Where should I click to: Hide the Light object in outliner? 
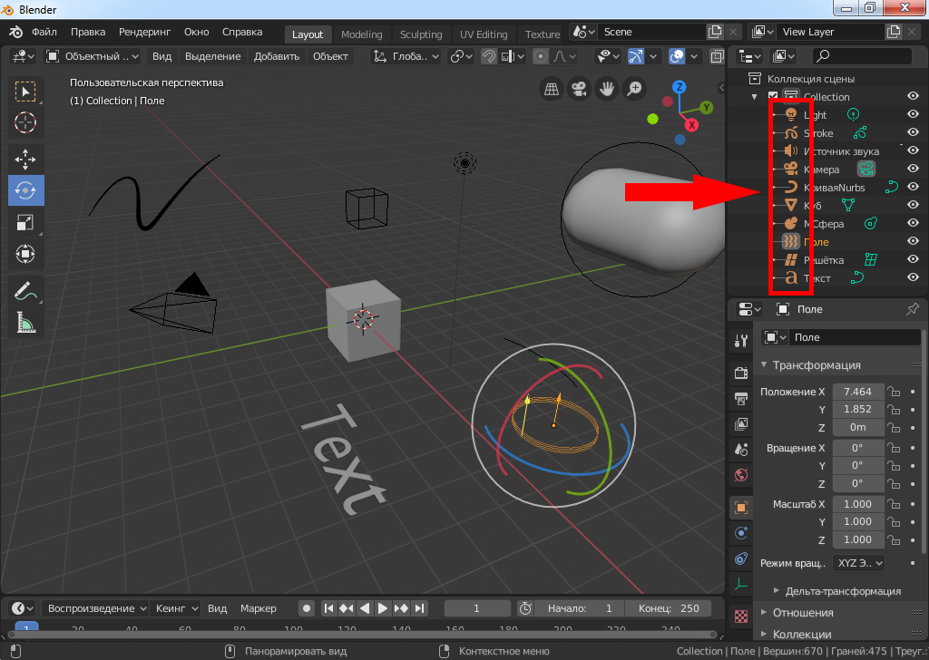tap(913, 115)
